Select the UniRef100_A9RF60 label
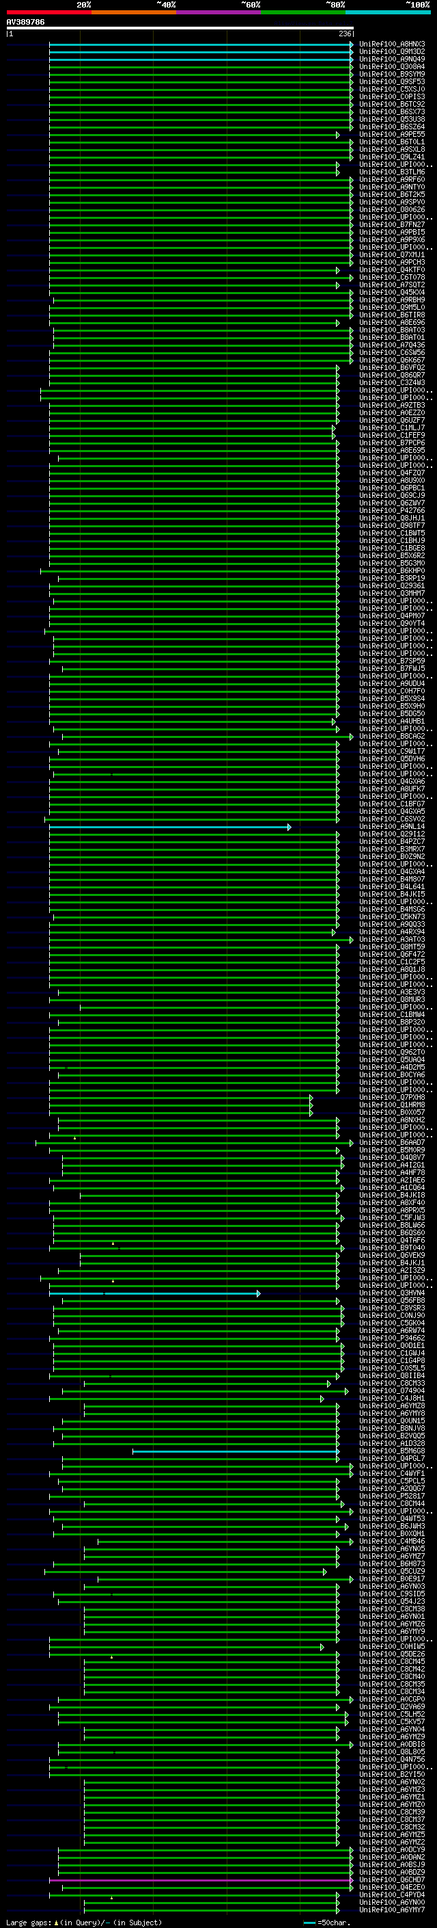 391,180
